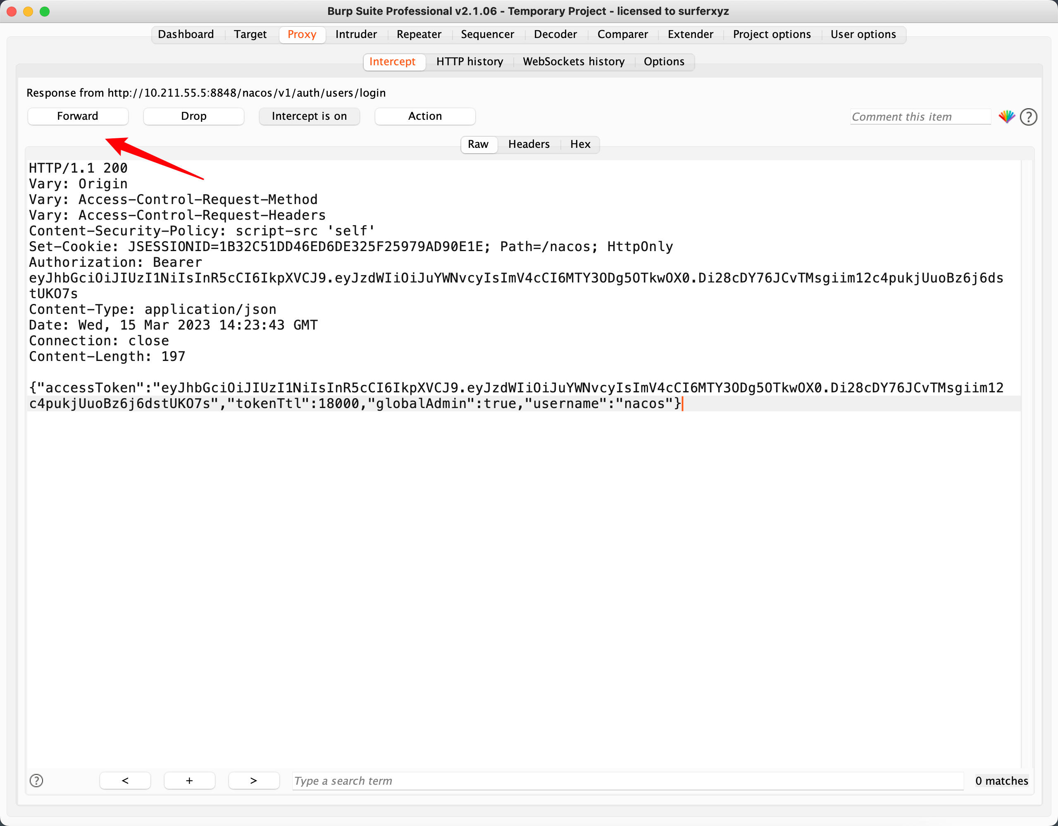Open the help icon beside the comment field
This screenshot has width=1058, height=826.
pyautogui.click(x=1028, y=117)
